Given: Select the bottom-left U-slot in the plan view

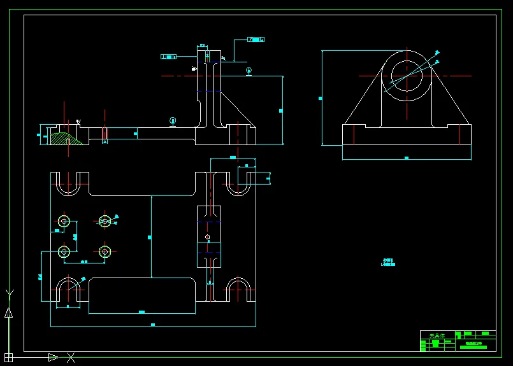Looking at the screenshot, I should [68, 290].
